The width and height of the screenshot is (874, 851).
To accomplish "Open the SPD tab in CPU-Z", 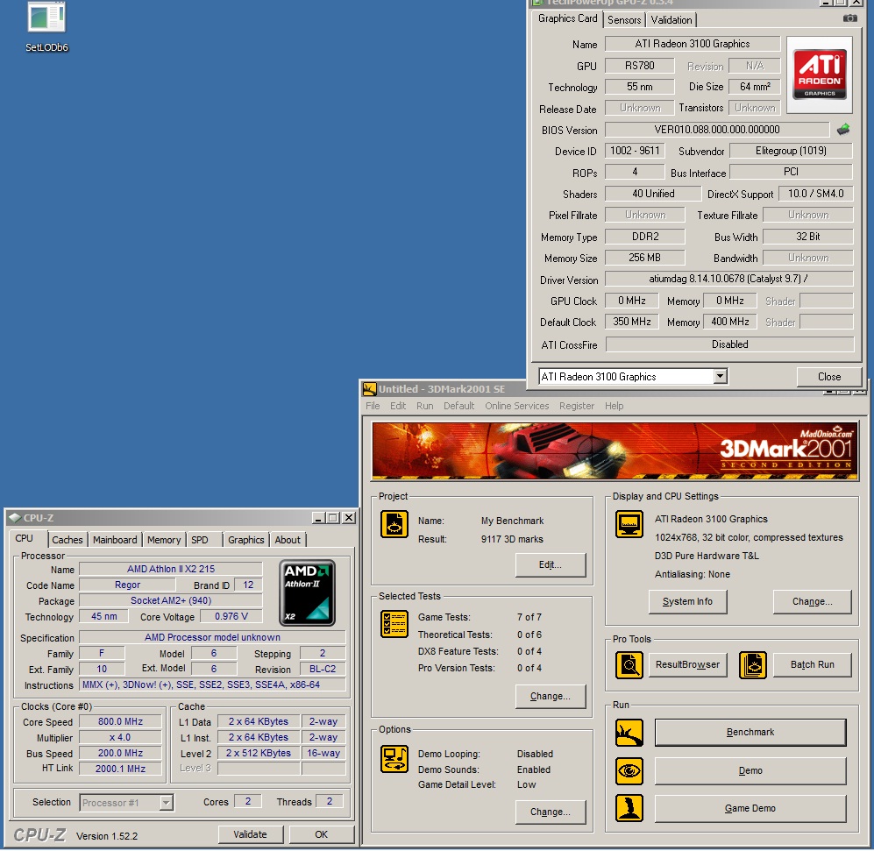I will [200, 540].
